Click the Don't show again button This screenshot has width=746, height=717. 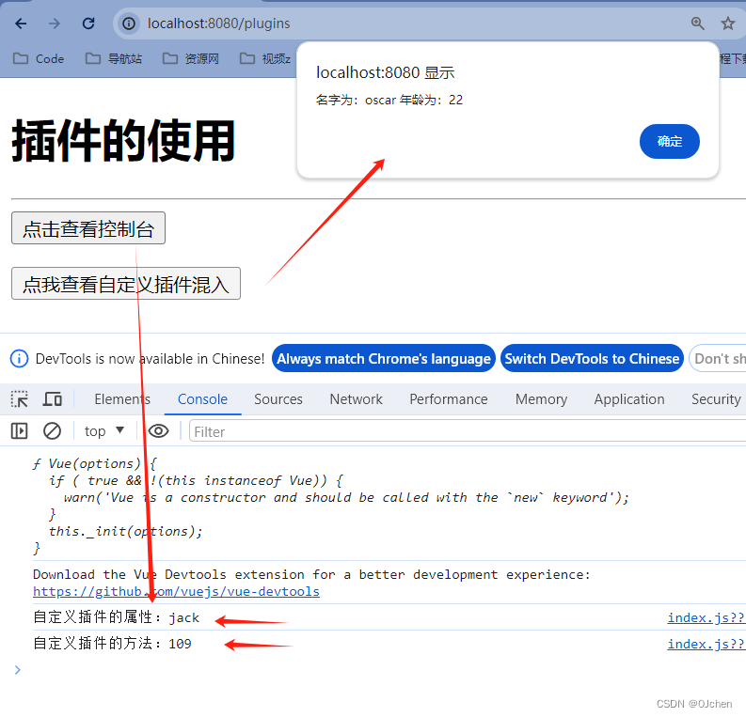[719, 358]
